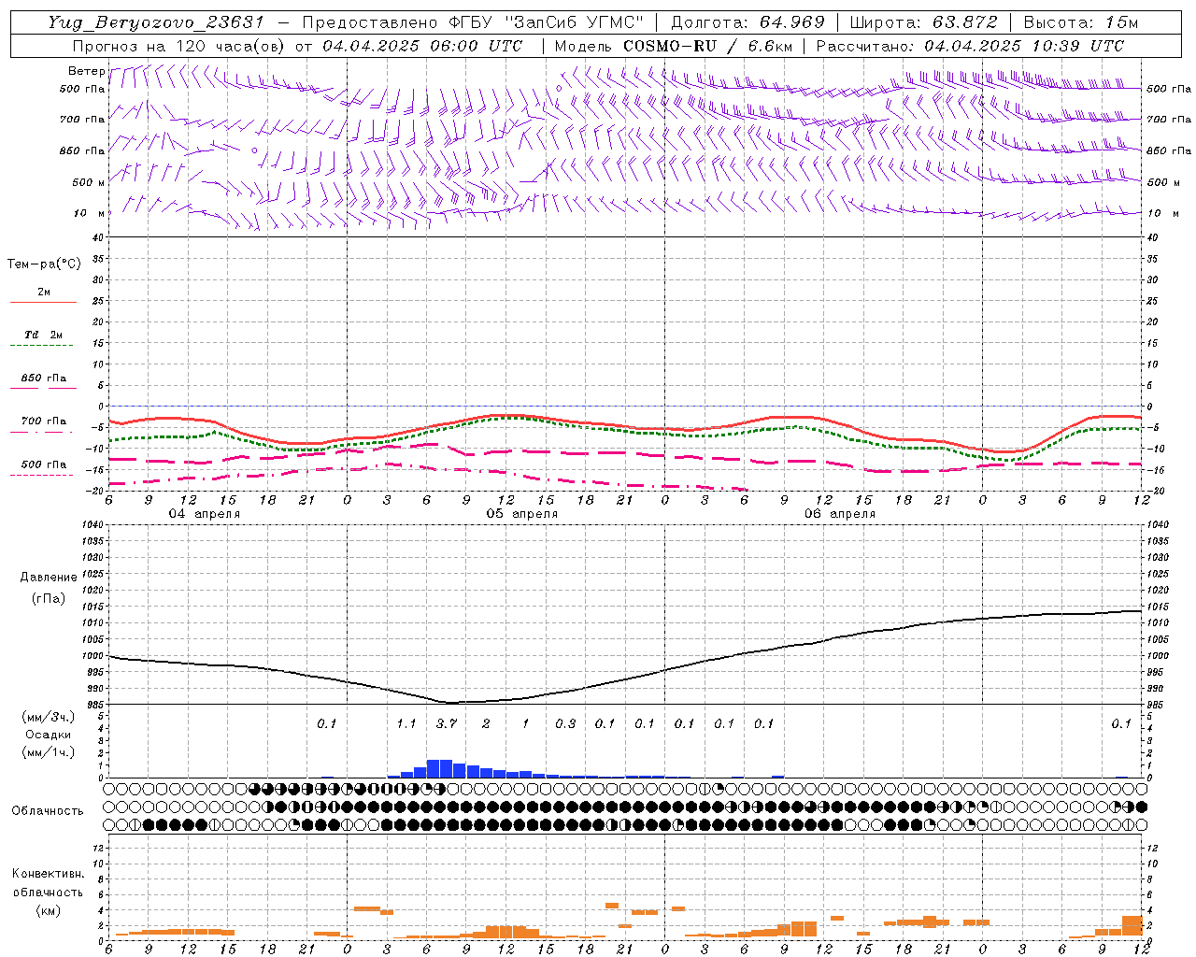The image size is (1196, 957).
Task: Click the Конвективн. panel label
Action: (48, 874)
